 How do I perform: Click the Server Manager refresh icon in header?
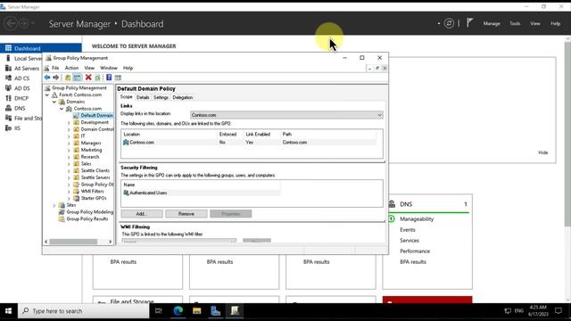point(449,23)
